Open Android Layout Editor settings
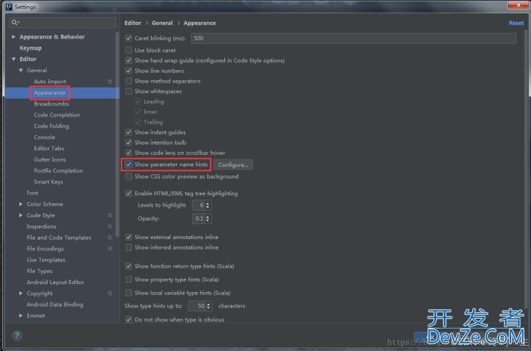The height and width of the screenshot is (351, 531). pos(55,282)
